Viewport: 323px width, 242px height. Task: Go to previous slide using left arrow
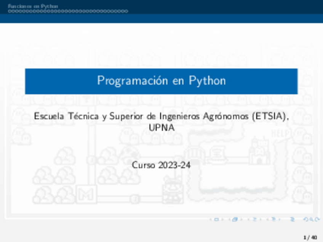click(211, 220)
